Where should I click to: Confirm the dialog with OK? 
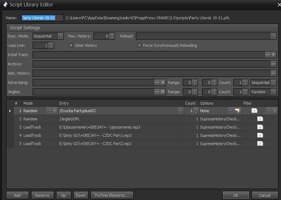[235, 195]
